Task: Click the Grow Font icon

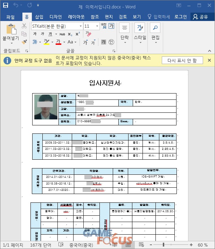Action: click(85, 42)
